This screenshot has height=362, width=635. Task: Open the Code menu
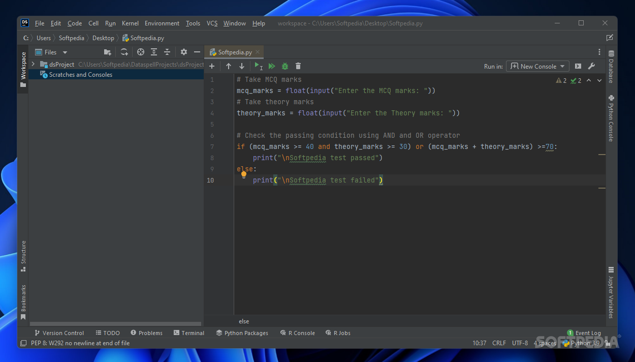(x=75, y=23)
